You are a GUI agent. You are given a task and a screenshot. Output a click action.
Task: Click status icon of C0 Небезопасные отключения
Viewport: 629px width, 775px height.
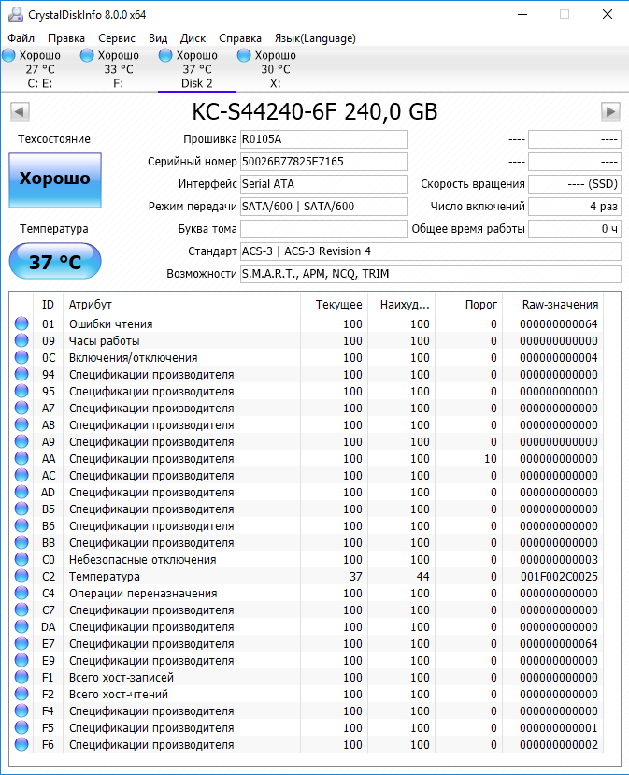(21, 559)
